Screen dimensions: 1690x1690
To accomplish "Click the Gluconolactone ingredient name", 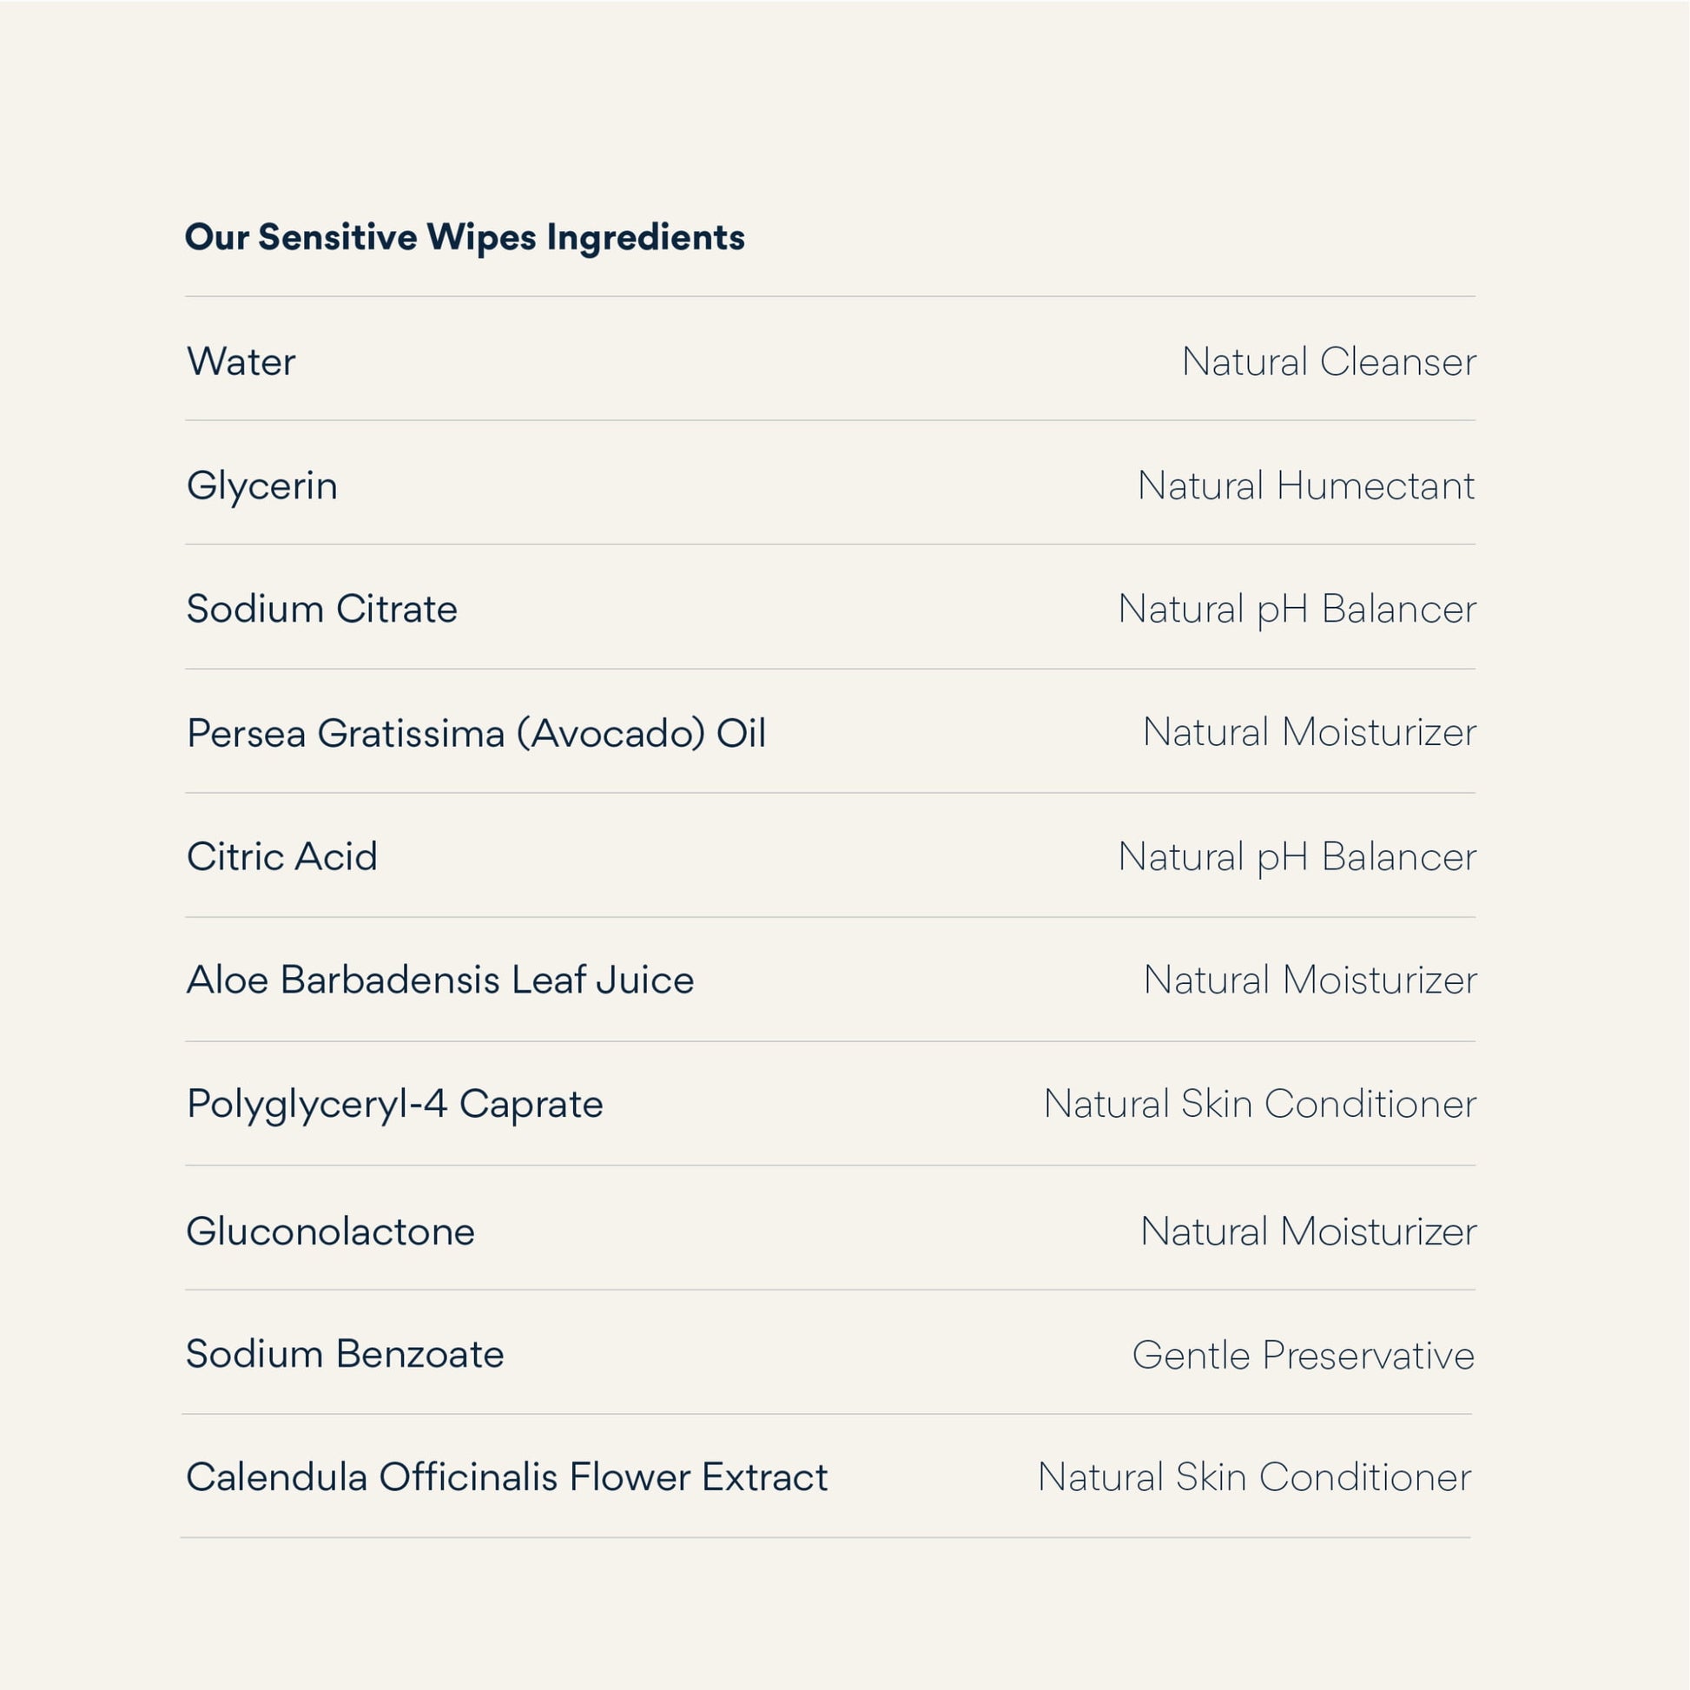I will [331, 1231].
